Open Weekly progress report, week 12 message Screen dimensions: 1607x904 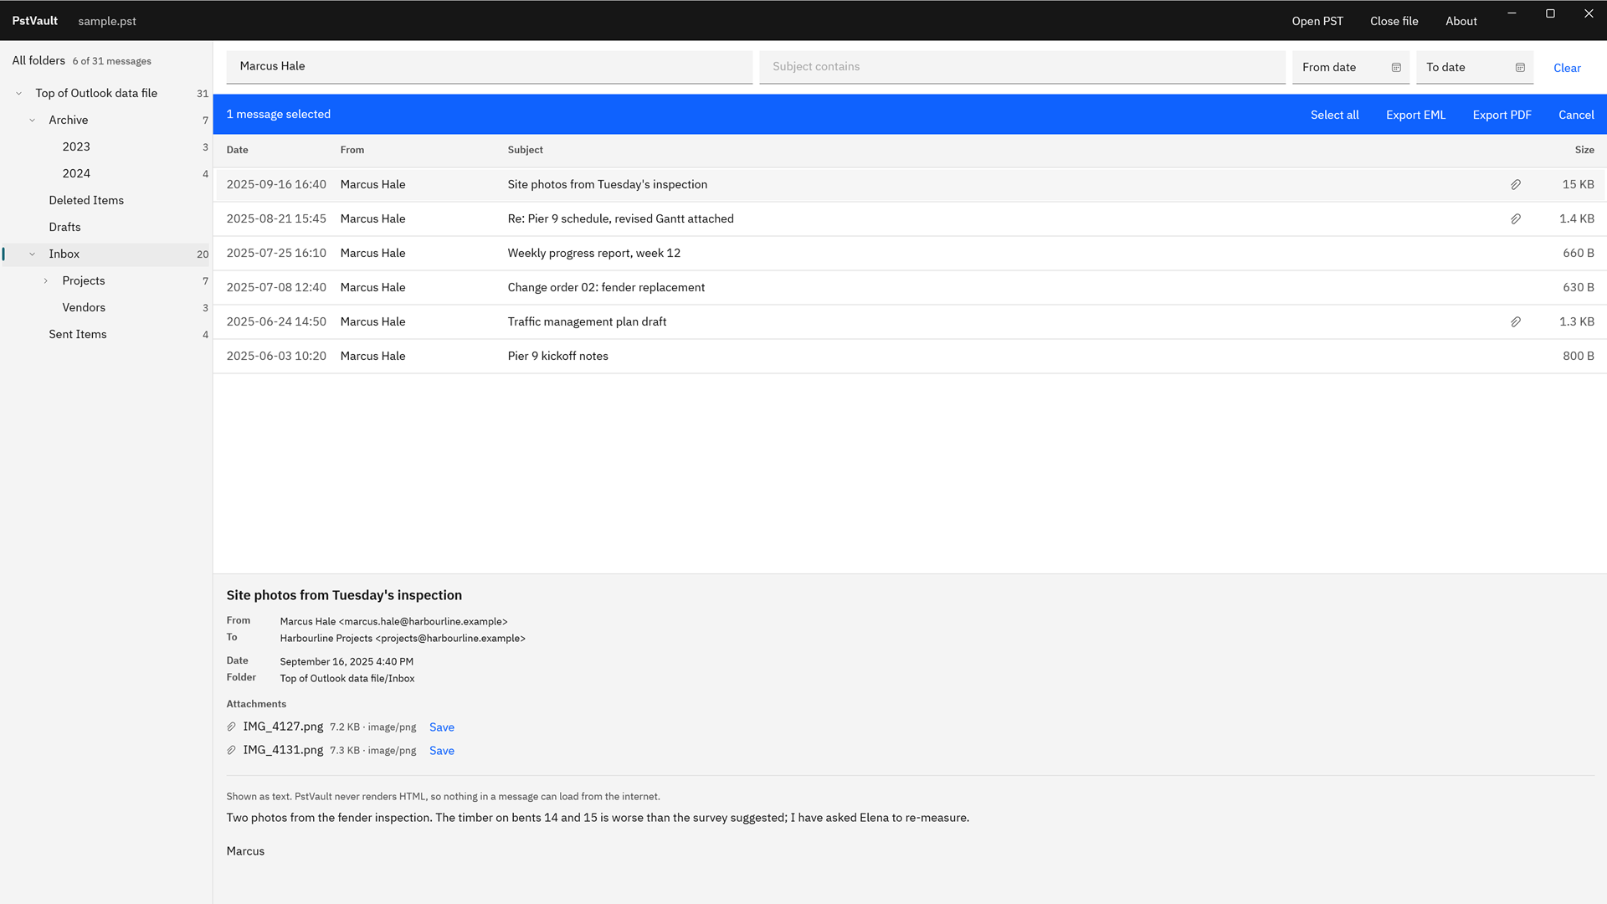click(910, 253)
